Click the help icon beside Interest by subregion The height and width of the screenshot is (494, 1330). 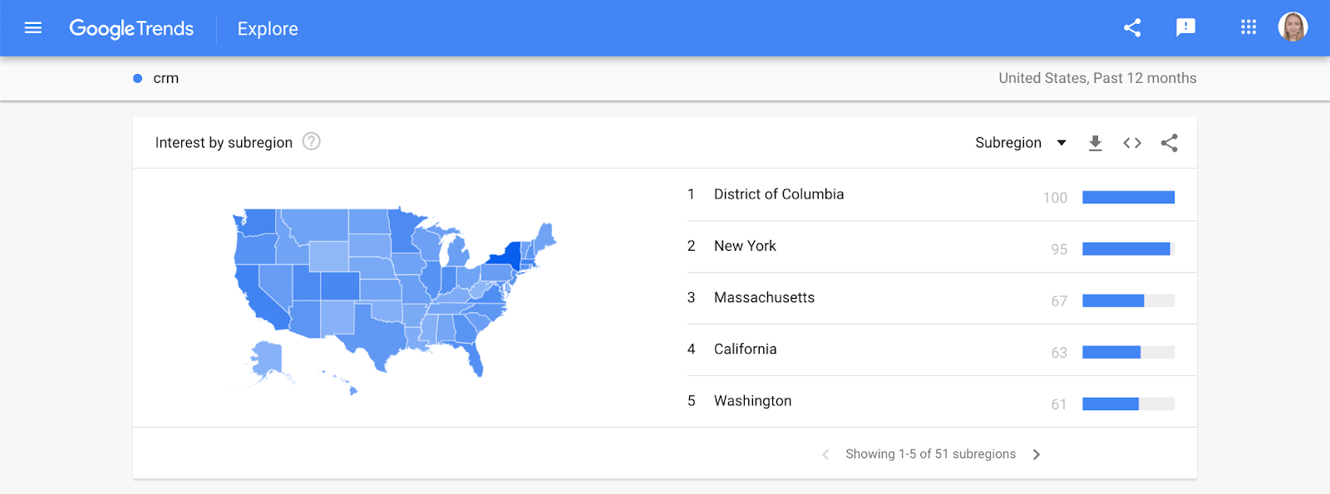pos(312,142)
